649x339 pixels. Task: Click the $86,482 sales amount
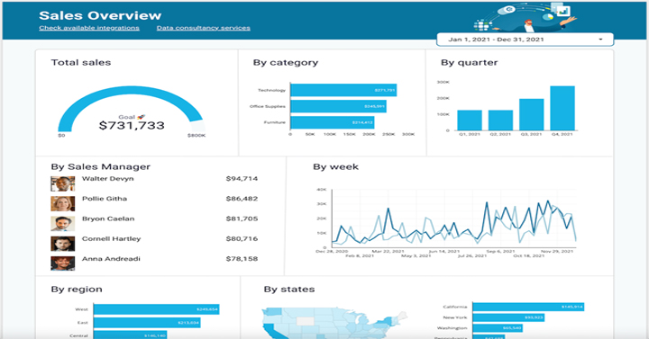242,199
